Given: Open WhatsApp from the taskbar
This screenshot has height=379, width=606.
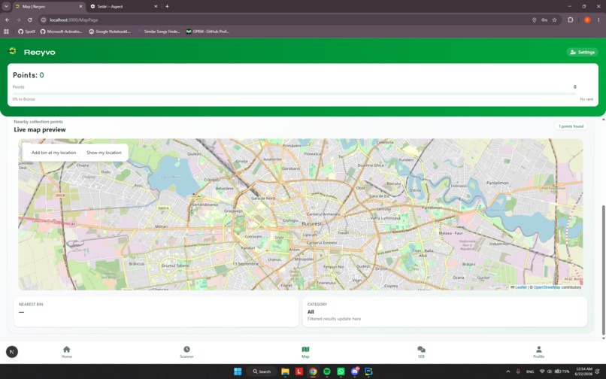Looking at the screenshot, I should click(x=341, y=371).
